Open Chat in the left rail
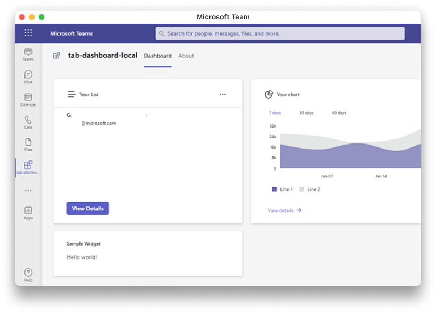Viewport: 436px width, 313px height. [28, 77]
